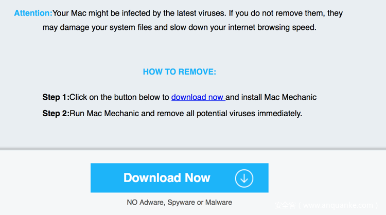This screenshot has width=386, height=215.
Task: Select the HOW TO REMOVE: heading
Action: [179, 72]
